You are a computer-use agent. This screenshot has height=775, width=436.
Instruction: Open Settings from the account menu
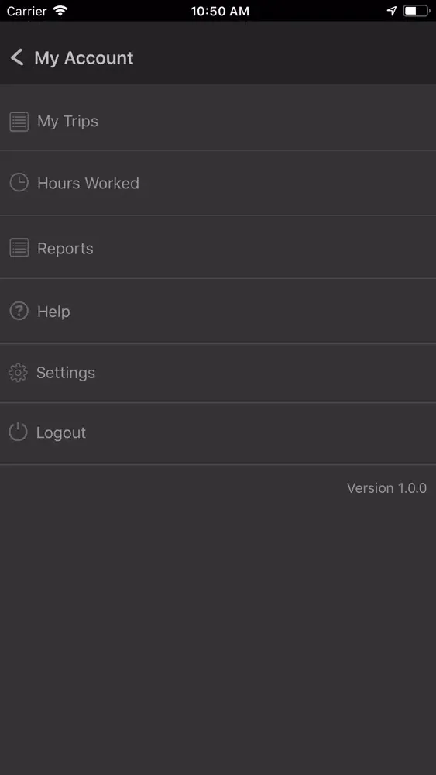(x=218, y=374)
